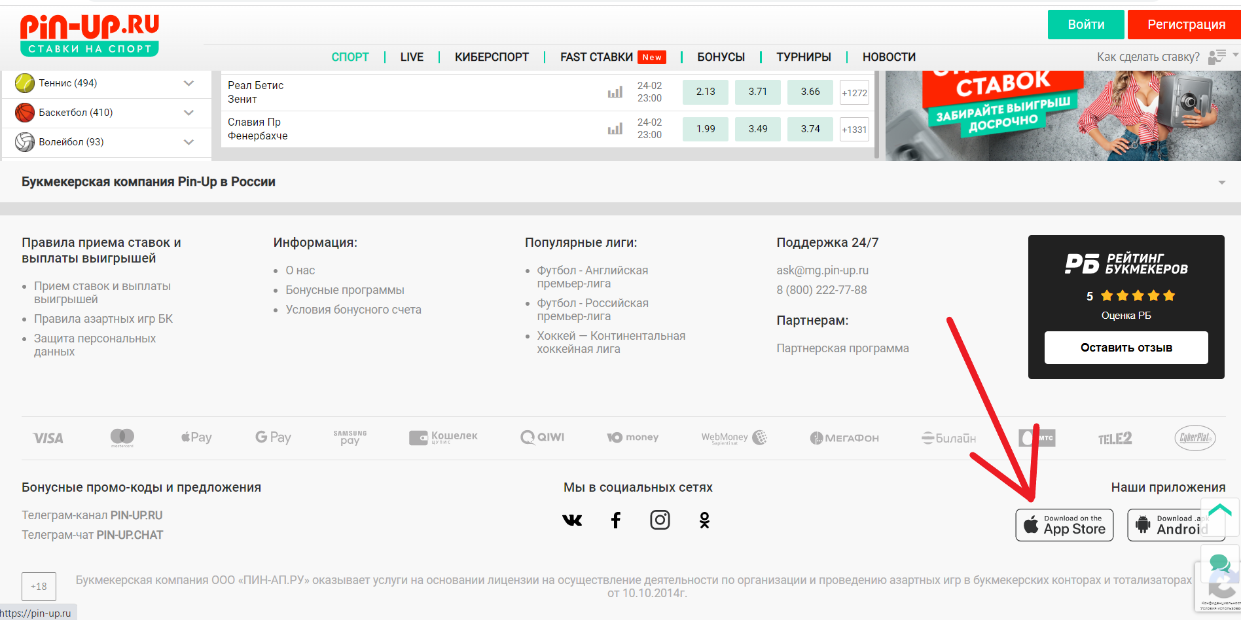The height and width of the screenshot is (620, 1241).
Task: Open Телеграм-чат PIN-UP.CHAT link
Action: (92, 535)
